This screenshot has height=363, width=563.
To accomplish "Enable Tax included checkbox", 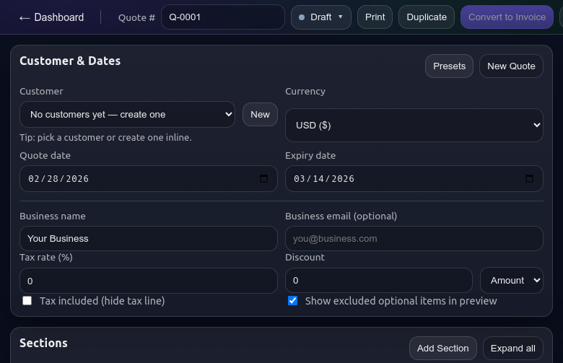I will point(27,300).
